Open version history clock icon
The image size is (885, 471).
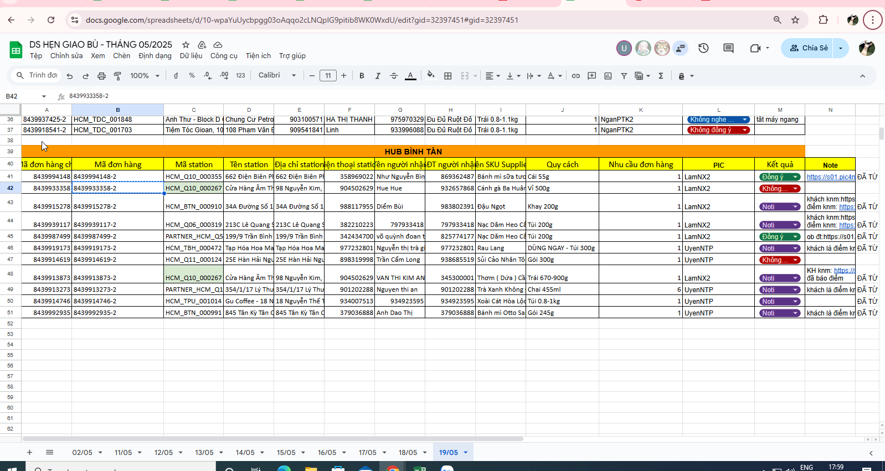click(703, 48)
